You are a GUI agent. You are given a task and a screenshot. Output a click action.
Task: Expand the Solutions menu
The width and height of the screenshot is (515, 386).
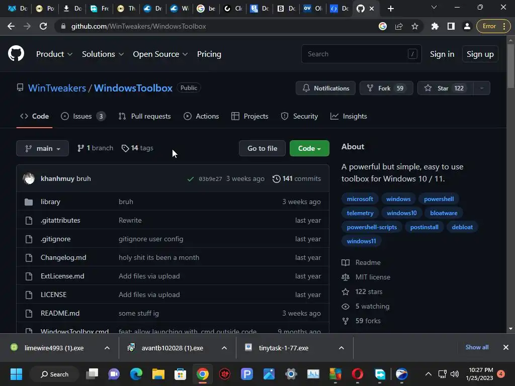point(103,54)
